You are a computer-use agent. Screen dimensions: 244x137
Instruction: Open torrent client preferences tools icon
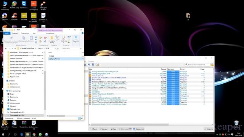[x=98, y=65]
